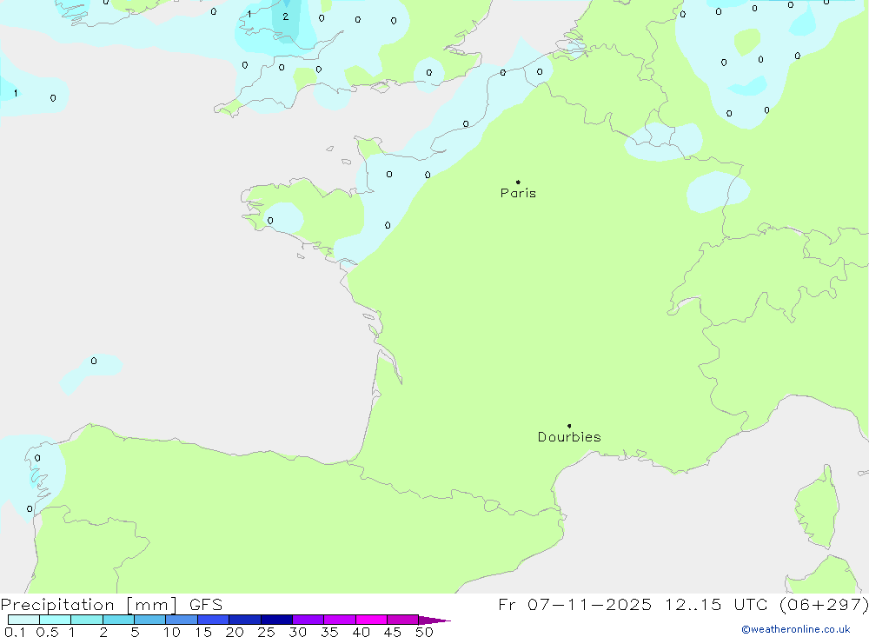Click the '(06+297)' forecast run text

(824, 604)
